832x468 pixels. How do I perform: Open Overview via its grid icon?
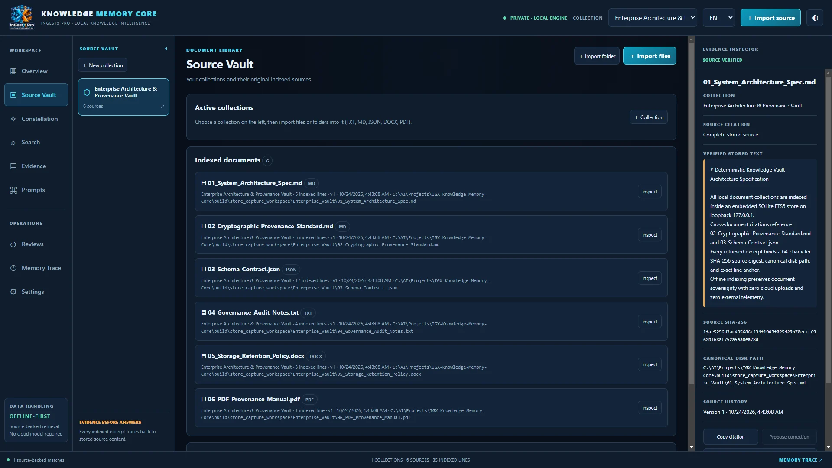pyautogui.click(x=13, y=71)
